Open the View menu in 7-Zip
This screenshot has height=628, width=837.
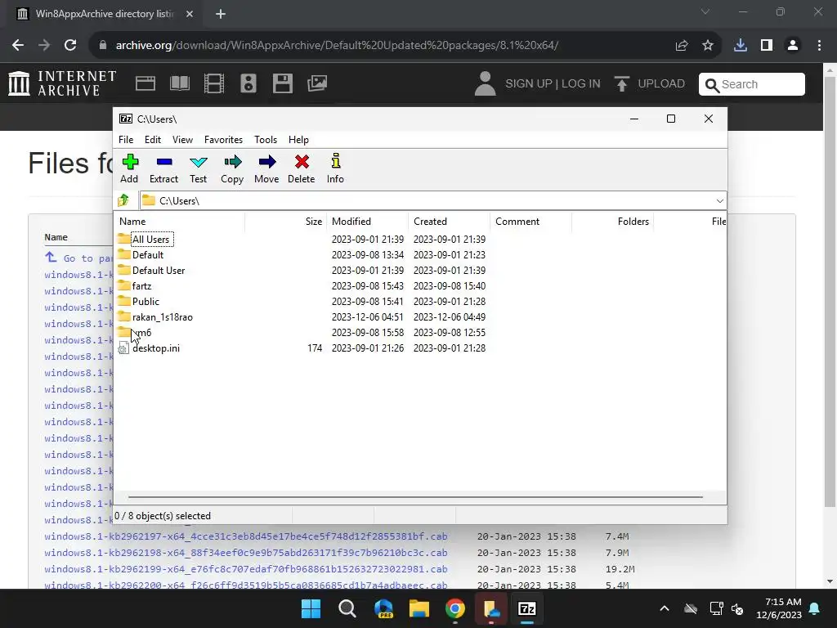[x=182, y=139]
